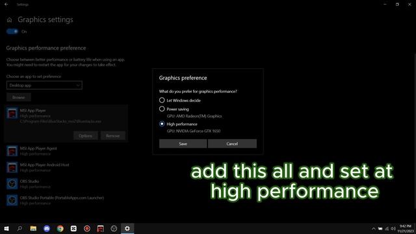The image size is (416, 234).
Task: Click the network tray icon
Action: (x=387, y=229)
